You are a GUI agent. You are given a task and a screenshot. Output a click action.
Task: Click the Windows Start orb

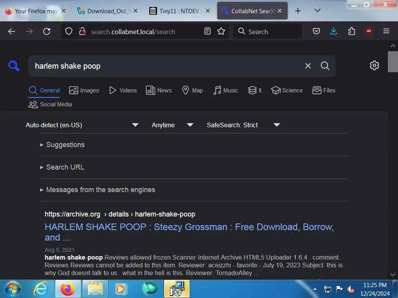[12, 289]
